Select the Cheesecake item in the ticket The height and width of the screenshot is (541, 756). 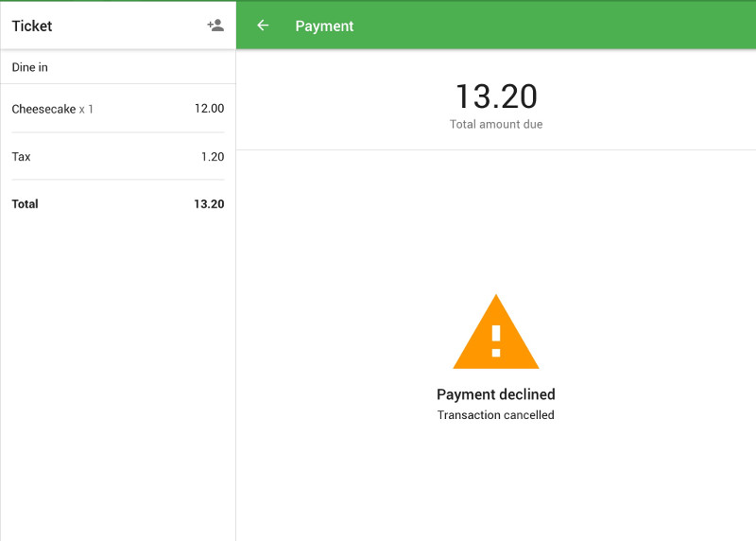point(43,109)
